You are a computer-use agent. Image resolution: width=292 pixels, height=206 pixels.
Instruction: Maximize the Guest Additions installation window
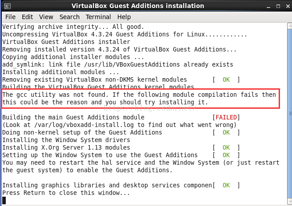(x=278, y=6)
